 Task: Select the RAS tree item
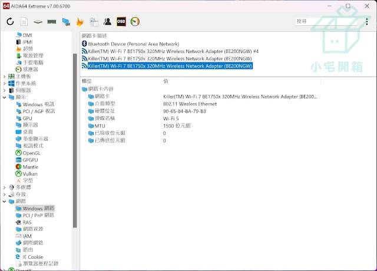pyautogui.click(x=24, y=222)
